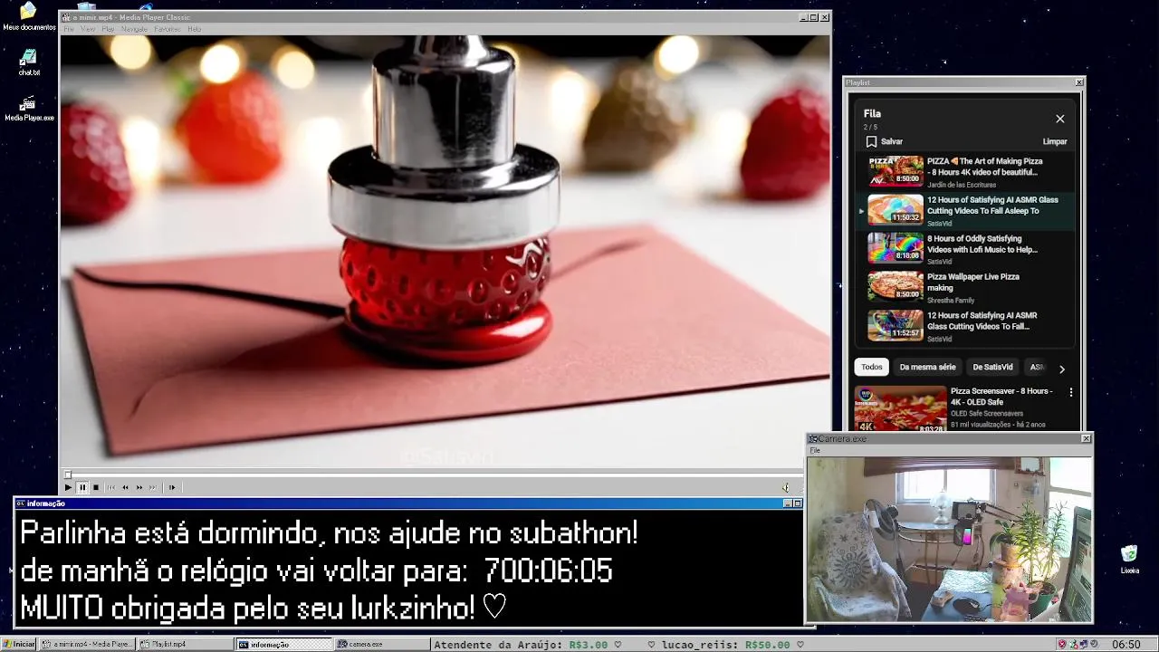The image size is (1159, 652).
Task: Select the Lixeira recycle bin icon
Action: pos(1129,560)
